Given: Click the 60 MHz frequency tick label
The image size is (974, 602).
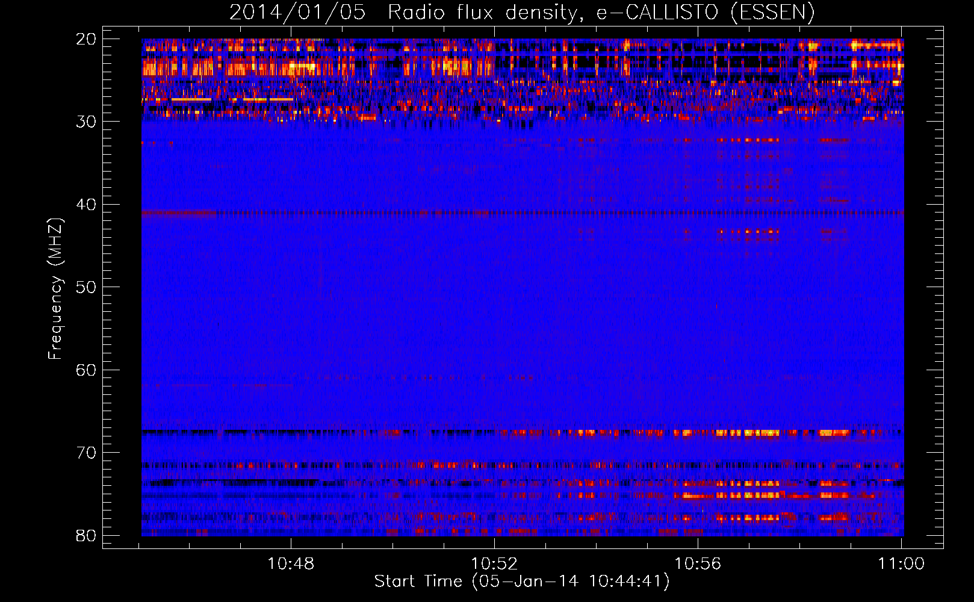Looking at the screenshot, I should 86,370.
